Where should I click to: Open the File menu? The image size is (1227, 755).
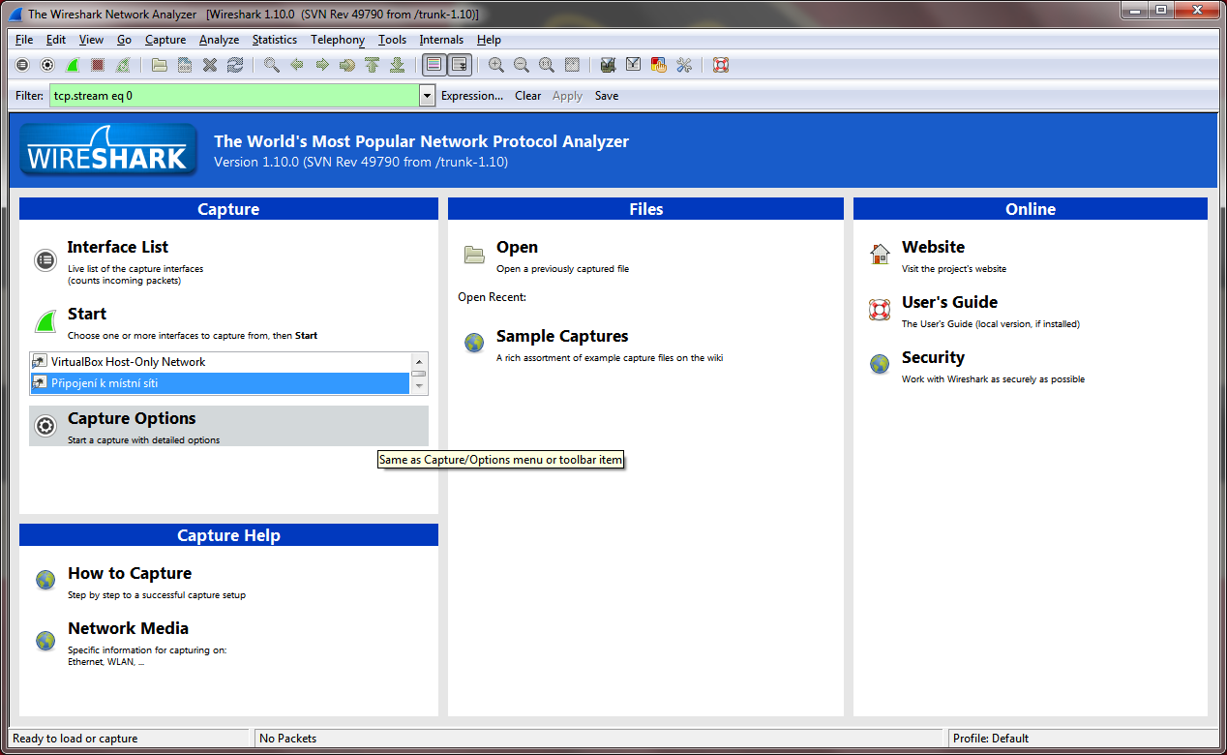[x=24, y=40]
